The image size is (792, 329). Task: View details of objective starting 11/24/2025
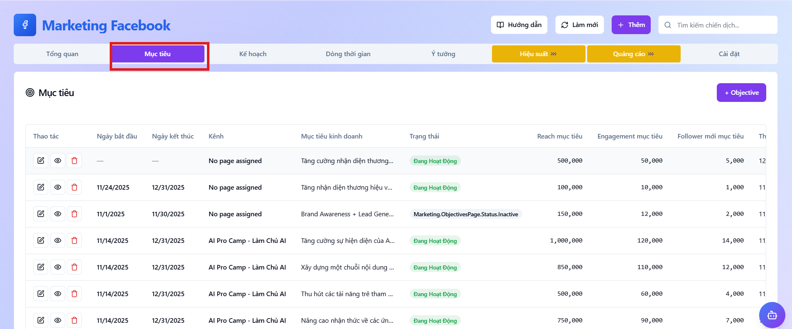[58, 187]
